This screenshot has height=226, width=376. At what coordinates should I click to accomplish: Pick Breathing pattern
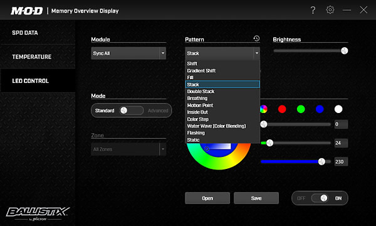point(222,98)
